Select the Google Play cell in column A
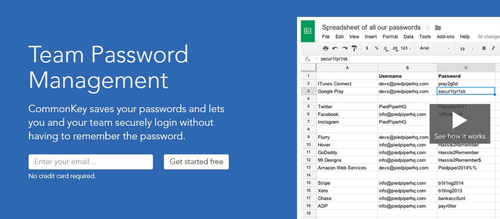This screenshot has width=500, height=219. [347, 91]
